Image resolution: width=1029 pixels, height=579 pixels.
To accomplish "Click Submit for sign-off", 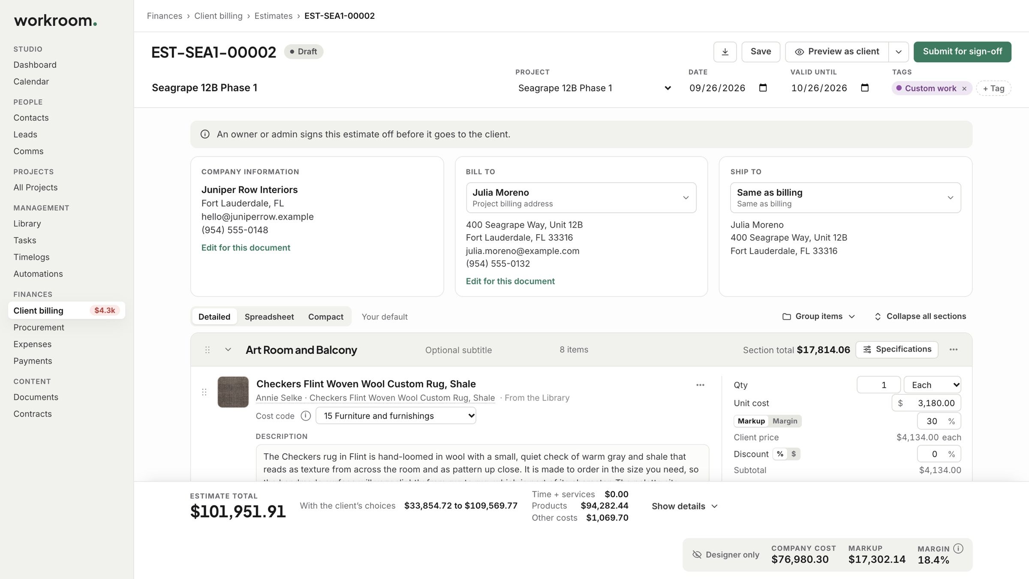I will pos(963,52).
